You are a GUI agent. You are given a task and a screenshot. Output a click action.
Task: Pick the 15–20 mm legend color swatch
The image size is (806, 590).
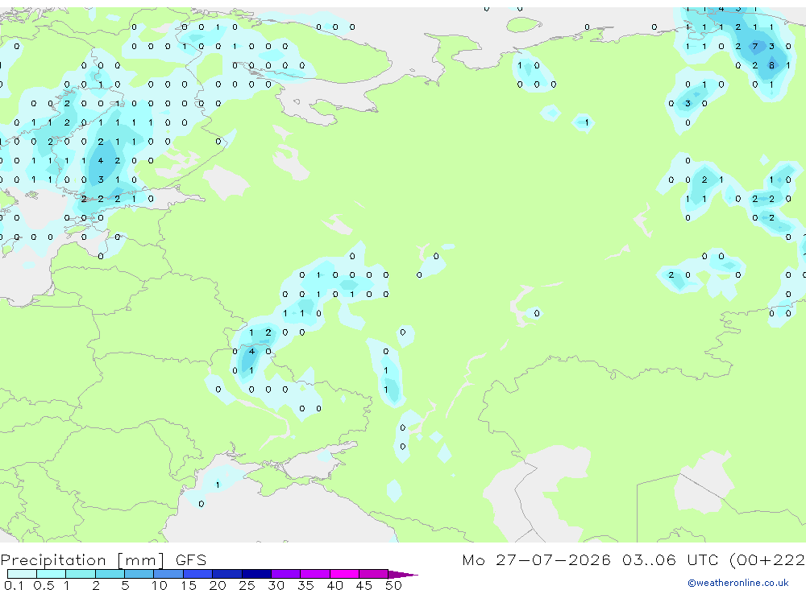(198, 574)
